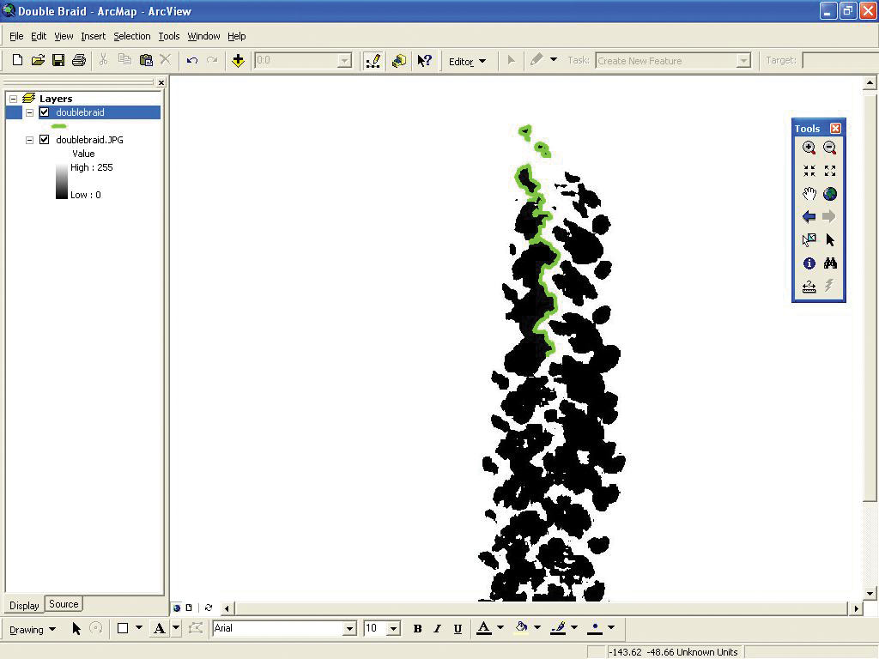Screen dimensions: 879x659
Task: Click the line color swatch
Action: [558, 629]
